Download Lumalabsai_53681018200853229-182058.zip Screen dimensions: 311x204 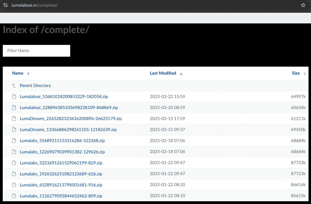coord(64,97)
